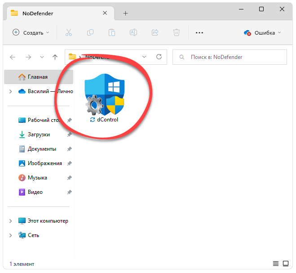Click the Copy icon in toolbar
The width and height of the screenshot is (296, 273).
90,32
